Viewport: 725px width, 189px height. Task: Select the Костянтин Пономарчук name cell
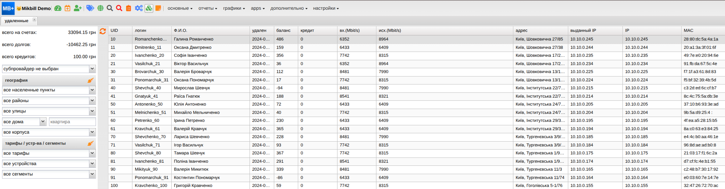click(x=211, y=178)
